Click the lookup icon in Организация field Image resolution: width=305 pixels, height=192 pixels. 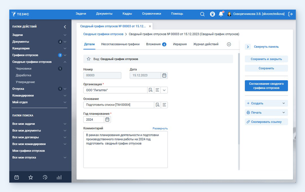pos(150,90)
